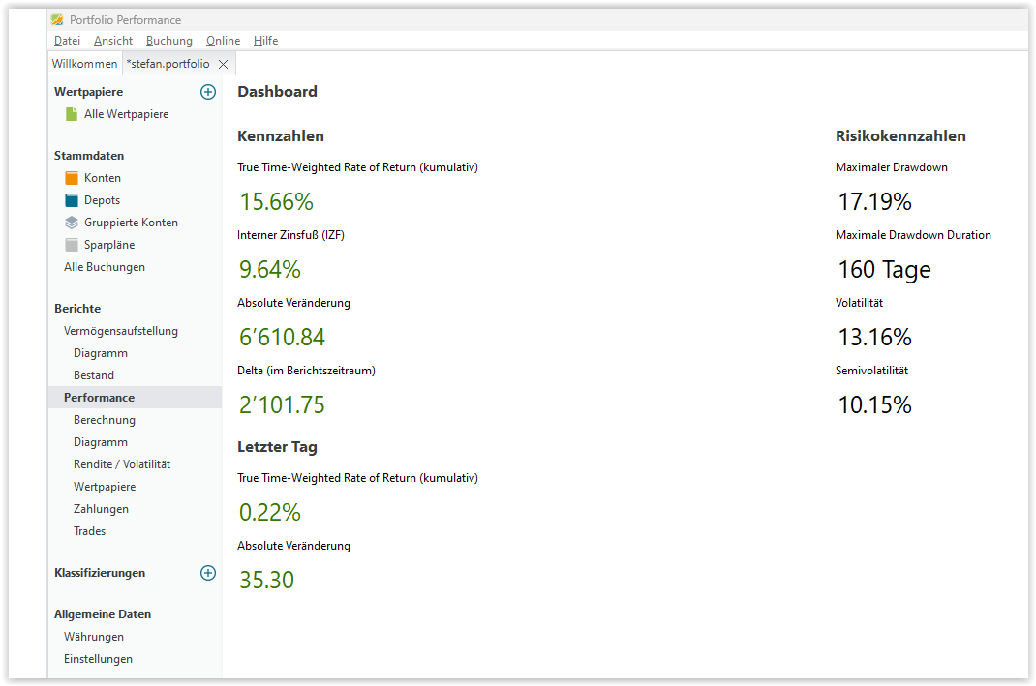Click the plus icon next to Klassifizierungen

[207, 573]
